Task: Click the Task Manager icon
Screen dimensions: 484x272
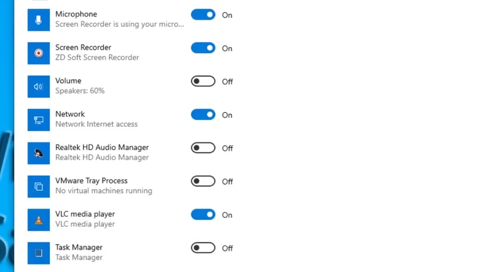Action: click(39, 253)
